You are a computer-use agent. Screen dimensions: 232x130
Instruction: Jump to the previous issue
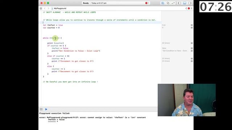tap(186, 8)
